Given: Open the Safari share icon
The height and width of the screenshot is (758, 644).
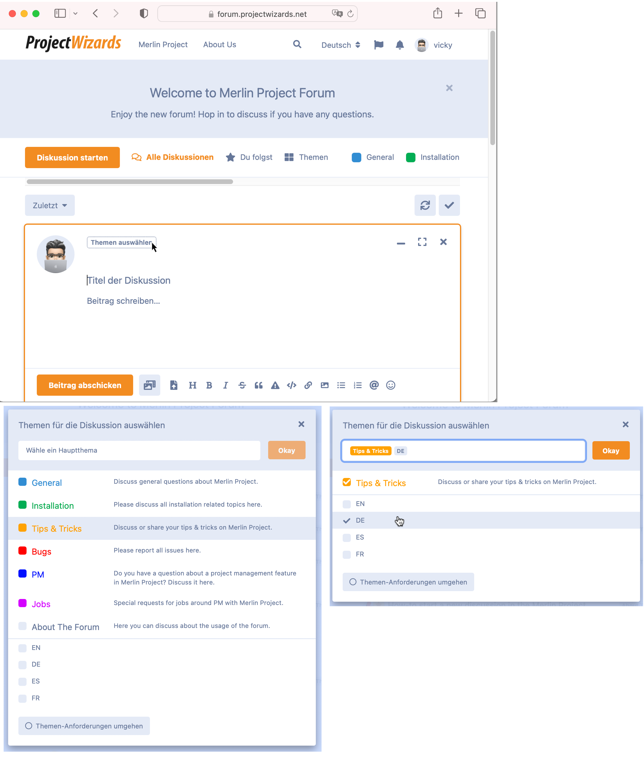Looking at the screenshot, I should (438, 13).
